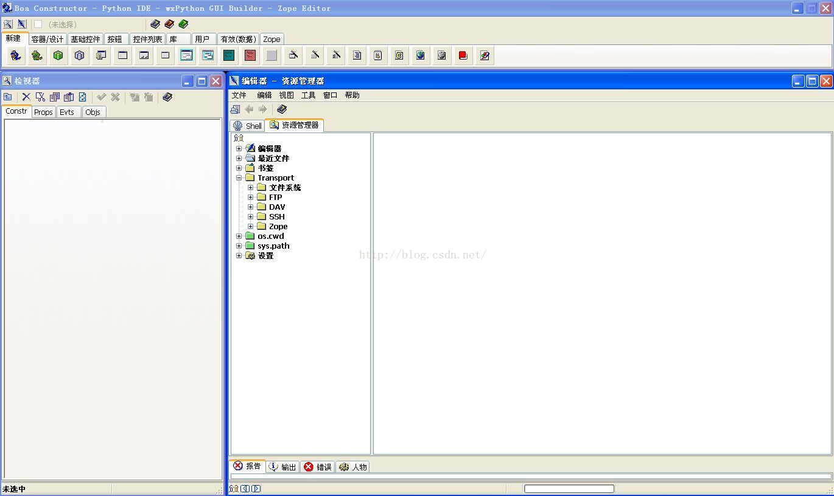Switch to the Evts tab in Inspector

[69, 112]
